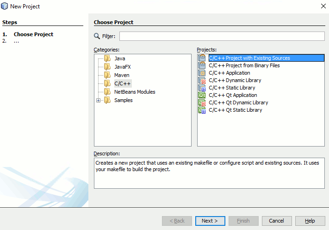This screenshot has width=329, height=230.
Task: Expand the Samples category tree node
Action: click(x=98, y=100)
